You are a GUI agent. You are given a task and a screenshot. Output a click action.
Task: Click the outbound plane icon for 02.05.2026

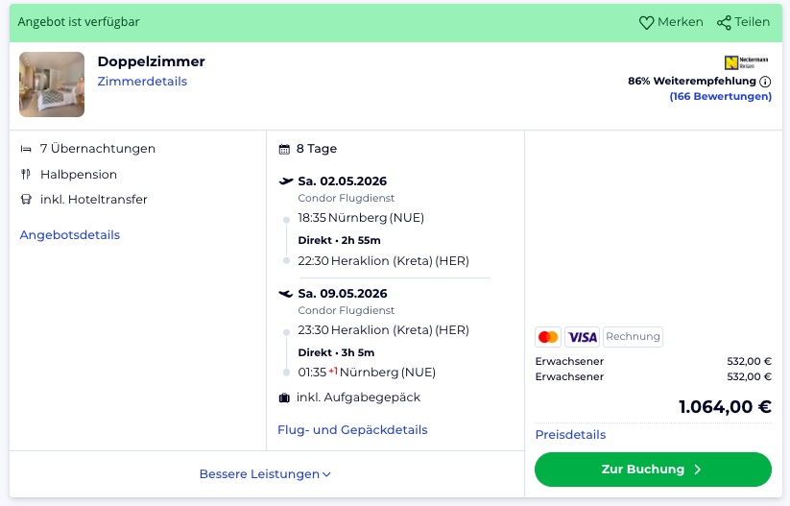[x=286, y=181]
